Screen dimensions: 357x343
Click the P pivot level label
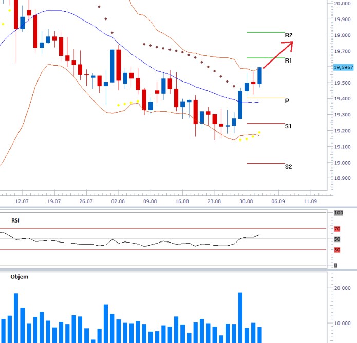pos(287,101)
